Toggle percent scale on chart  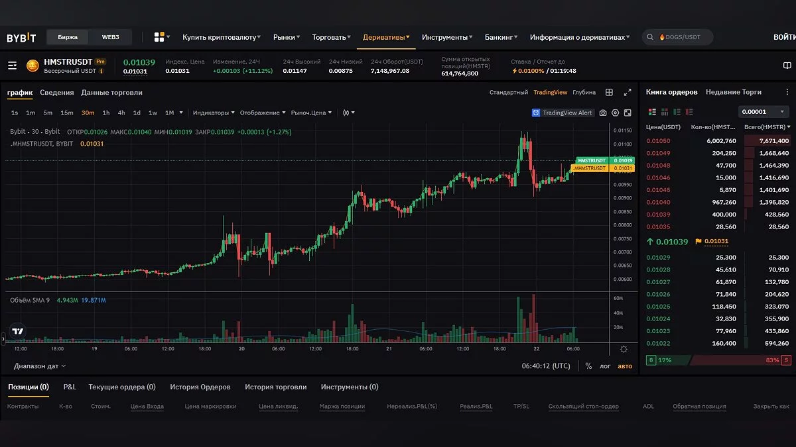click(588, 366)
